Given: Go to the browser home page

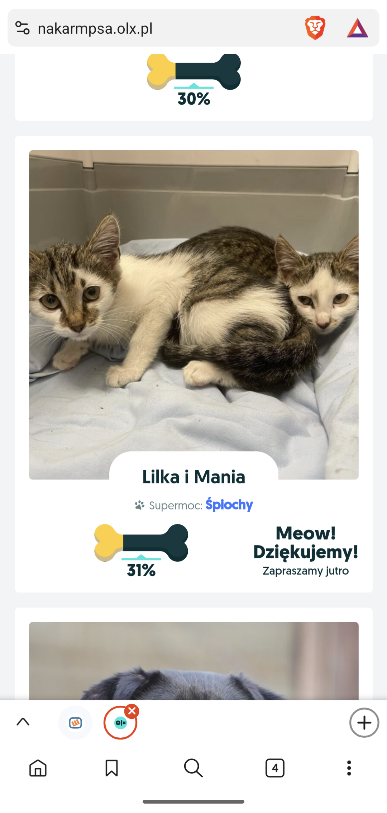Looking at the screenshot, I should [x=38, y=768].
